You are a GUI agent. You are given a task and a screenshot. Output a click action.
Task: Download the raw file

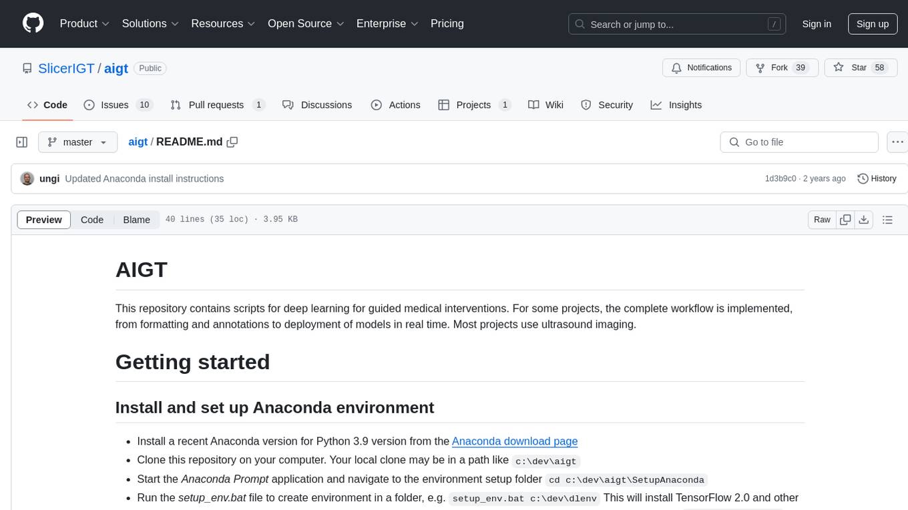863,220
